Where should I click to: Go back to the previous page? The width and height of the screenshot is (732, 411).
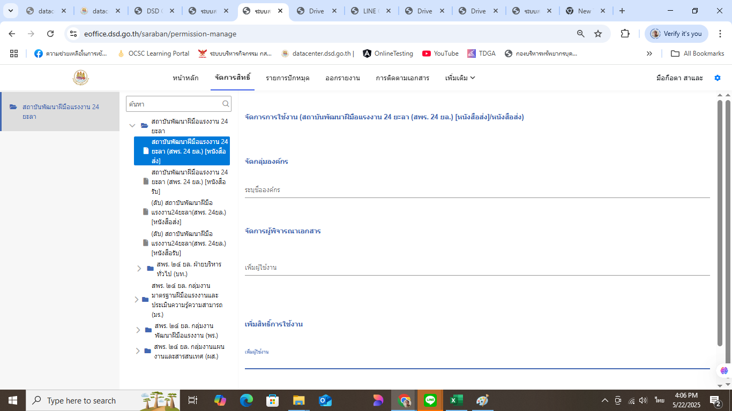tap(12, 34)
